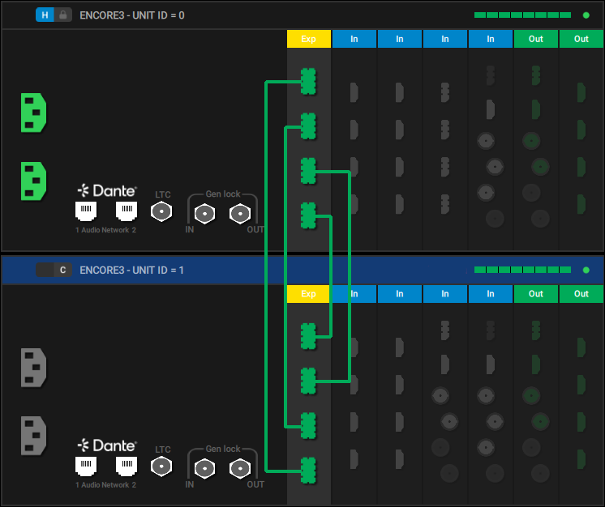Click the fourth expansion port on Unit 0
Viewport: 605px width, 507px height.
coord(308,215)
